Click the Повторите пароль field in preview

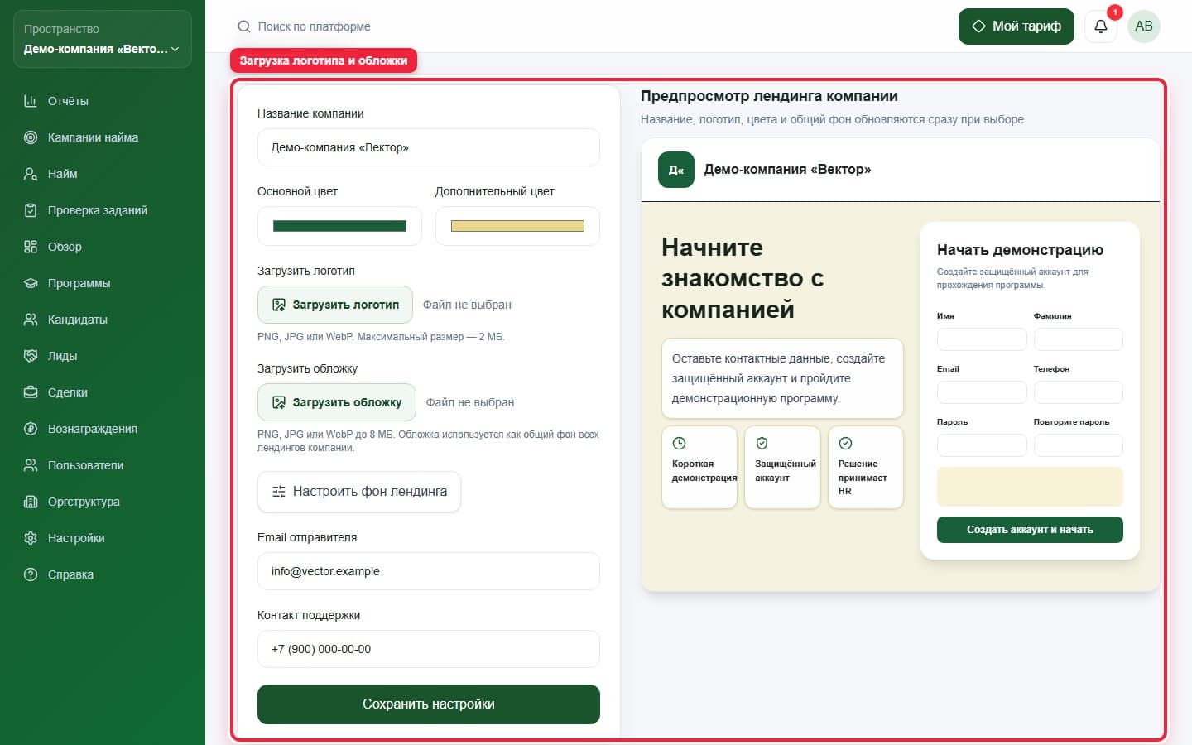(1079, 445)
